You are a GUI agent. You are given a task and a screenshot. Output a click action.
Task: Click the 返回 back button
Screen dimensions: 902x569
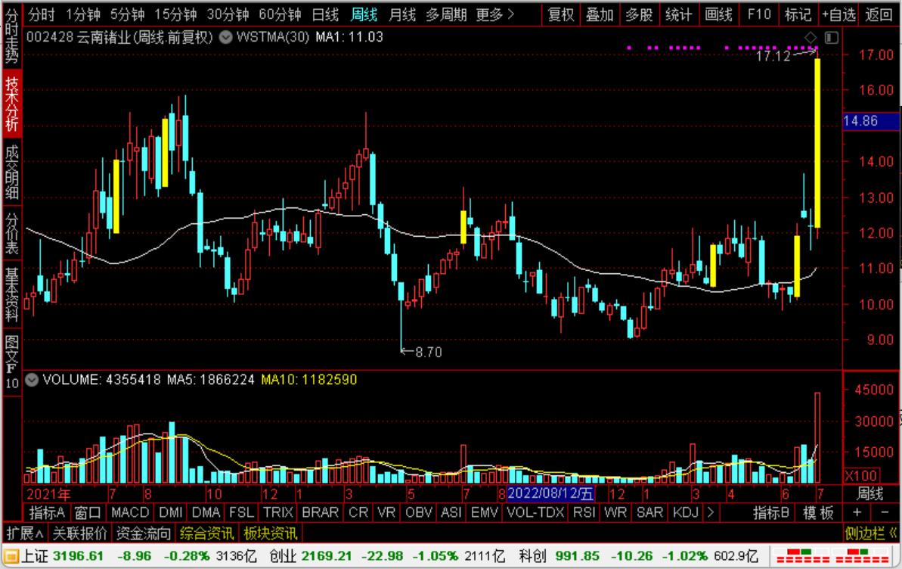879,14
